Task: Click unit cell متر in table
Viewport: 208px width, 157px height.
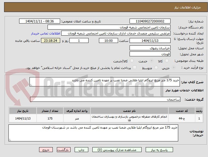Action: [77, 118]
